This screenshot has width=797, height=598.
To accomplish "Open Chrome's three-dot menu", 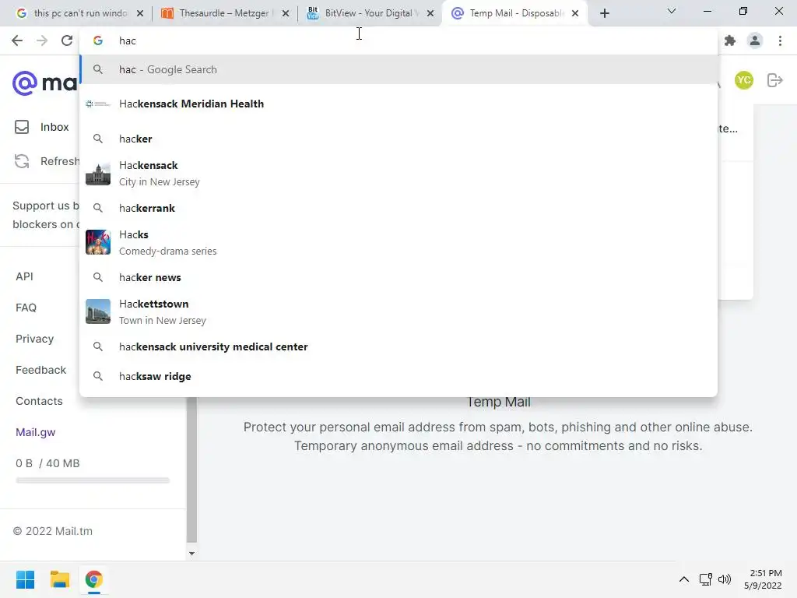I will tap(780, 40).
